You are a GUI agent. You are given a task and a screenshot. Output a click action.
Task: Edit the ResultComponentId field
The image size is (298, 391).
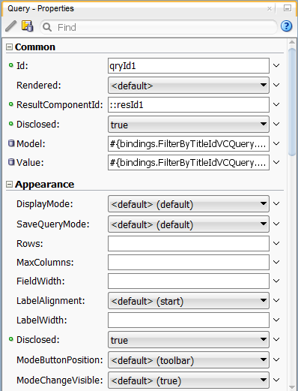pos(189,105)
